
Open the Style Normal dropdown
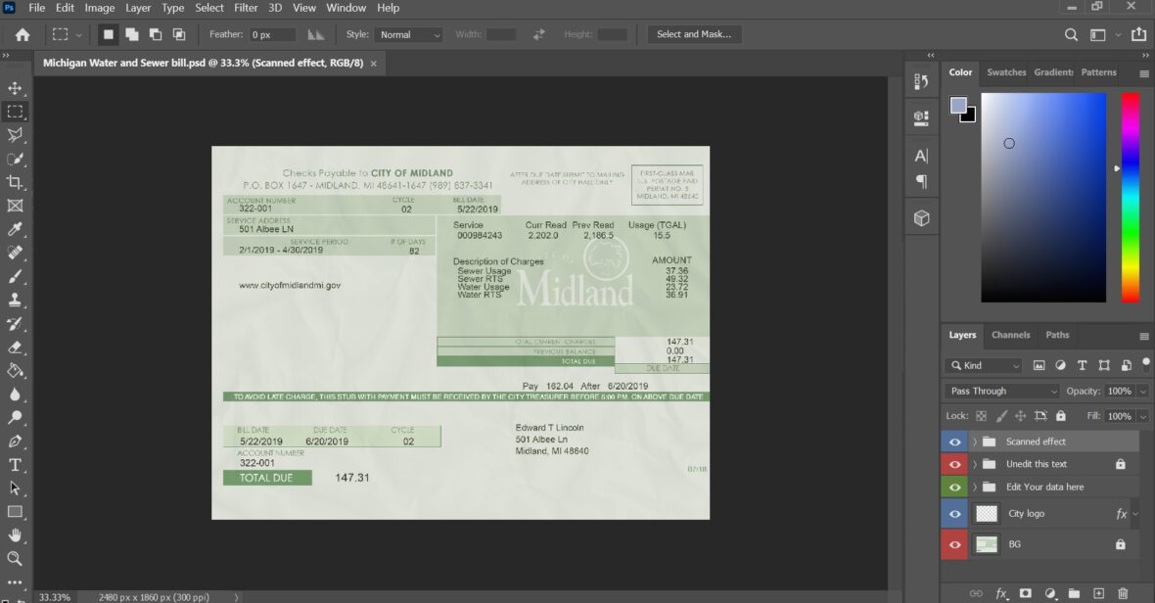click(408, 34)
